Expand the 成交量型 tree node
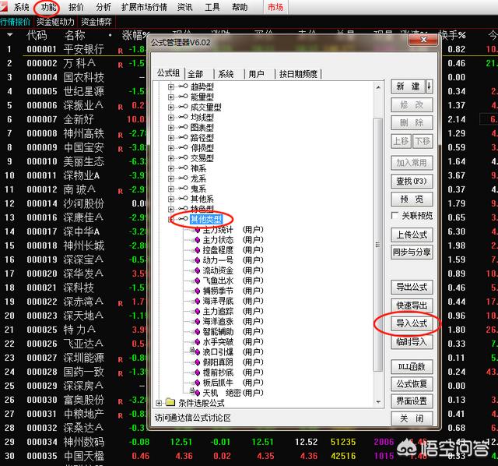498x466 pixels. (x=170, y=107)
